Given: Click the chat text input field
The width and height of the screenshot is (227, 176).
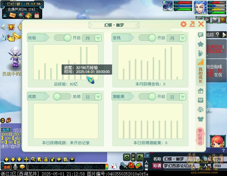Looking at the screenshot, I should click(x=67, y=167).
